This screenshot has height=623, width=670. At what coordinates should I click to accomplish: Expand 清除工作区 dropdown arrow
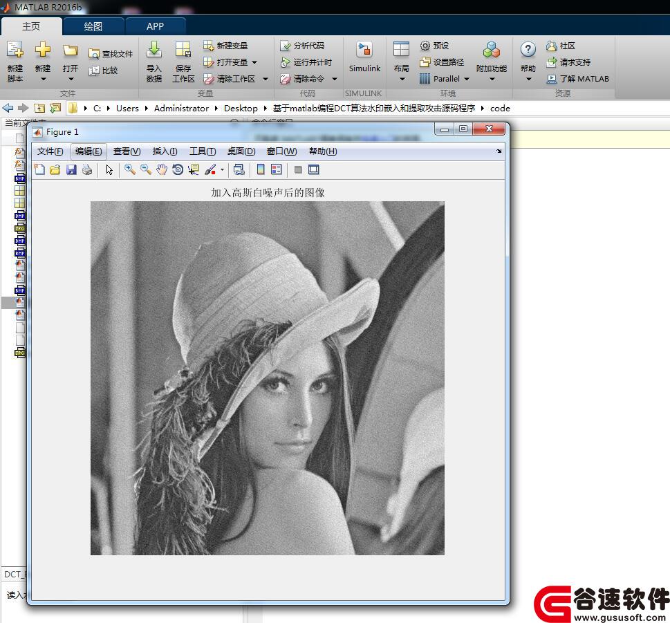coord(266,79)
